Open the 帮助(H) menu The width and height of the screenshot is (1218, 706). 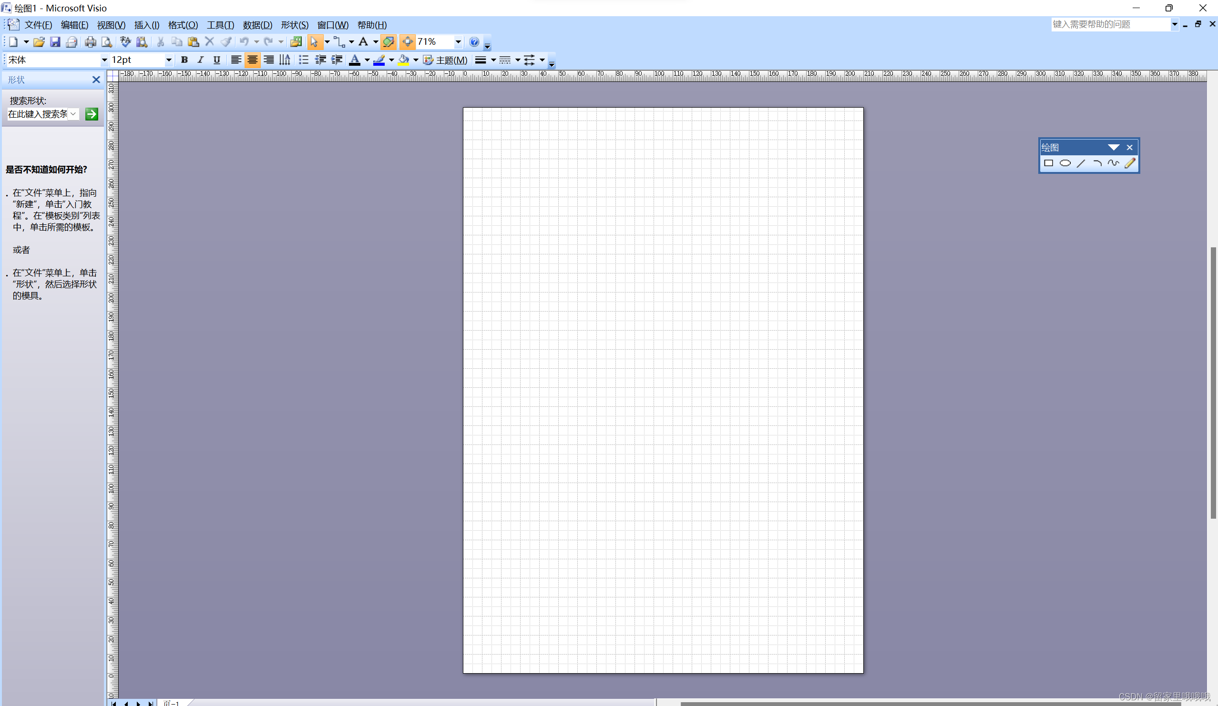click(372, 25)
